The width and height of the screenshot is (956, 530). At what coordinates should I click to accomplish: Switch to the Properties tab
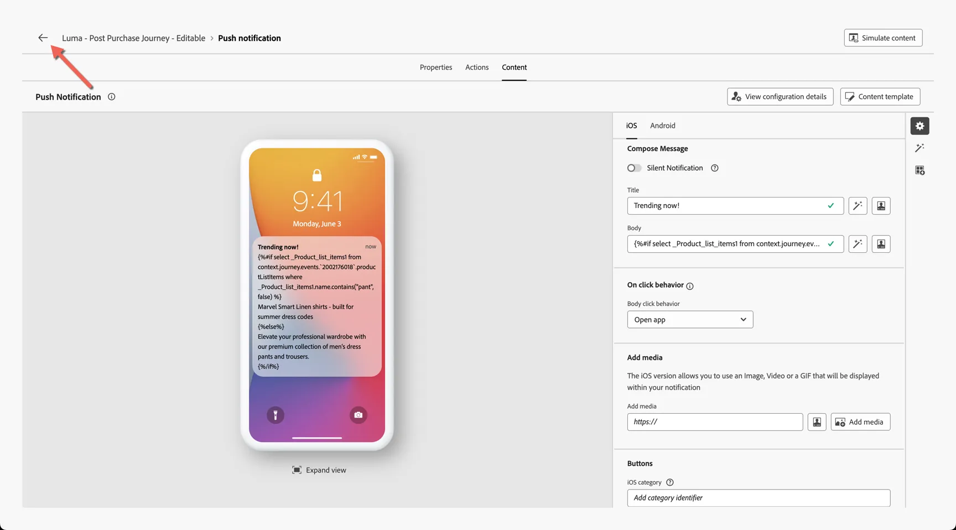[435, 67]
